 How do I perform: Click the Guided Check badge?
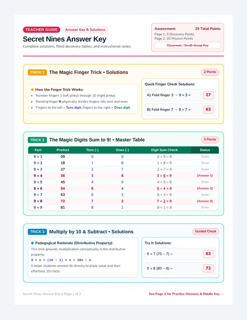(x=205, y=231)
